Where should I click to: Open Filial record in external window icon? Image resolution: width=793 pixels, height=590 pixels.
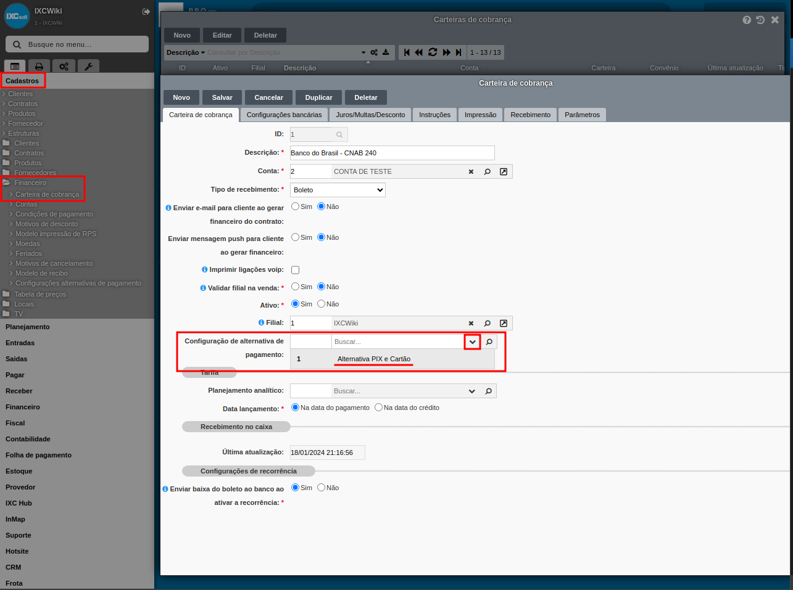504,324
